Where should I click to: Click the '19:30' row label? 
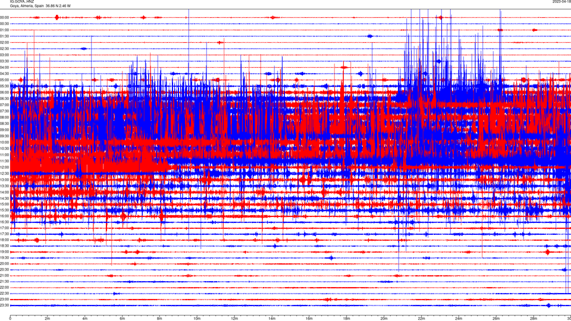click(x=4, y=257)
